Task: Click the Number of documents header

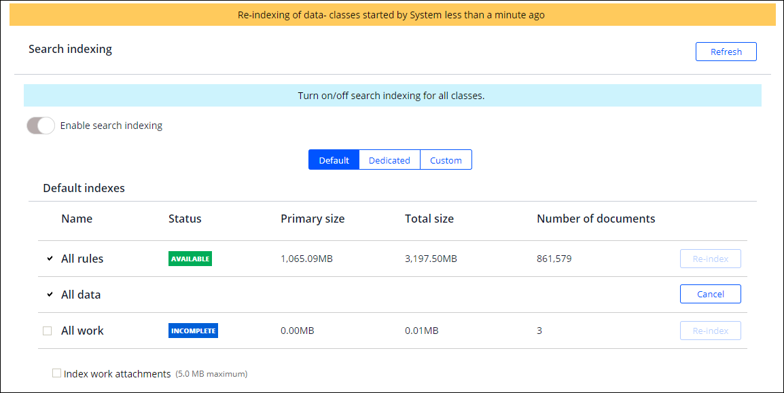Action: click(596, 219)
